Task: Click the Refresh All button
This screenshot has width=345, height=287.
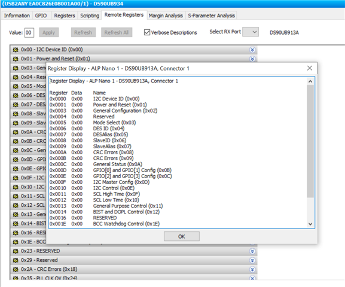Action: pyautogui.click(x=117, y=32)
